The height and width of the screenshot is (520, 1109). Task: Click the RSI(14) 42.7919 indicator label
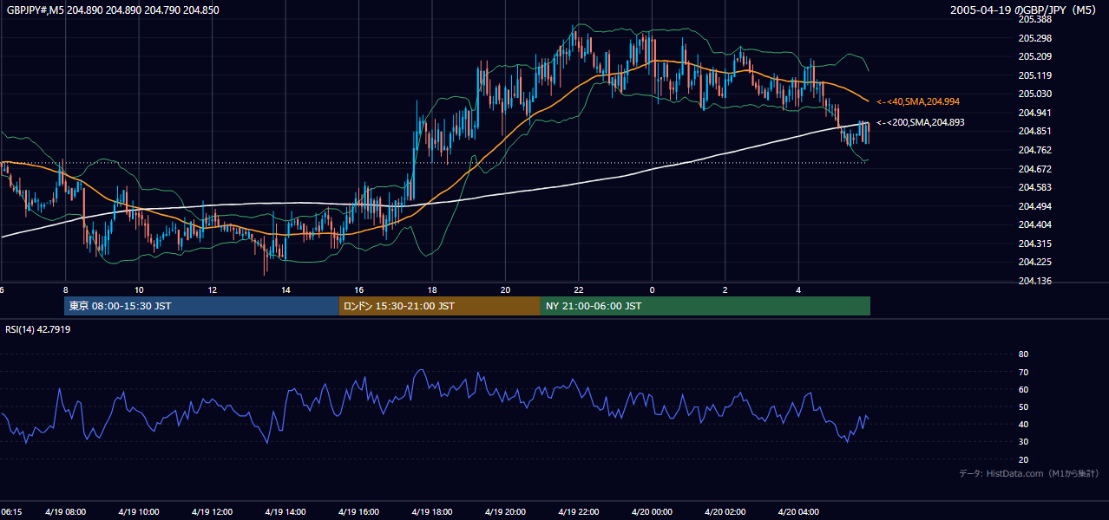point(38,329)
